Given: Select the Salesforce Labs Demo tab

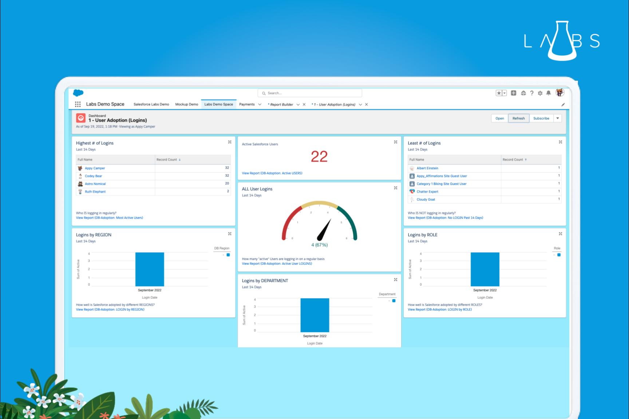Looking at the screenshot, I should tap(151, 104).
